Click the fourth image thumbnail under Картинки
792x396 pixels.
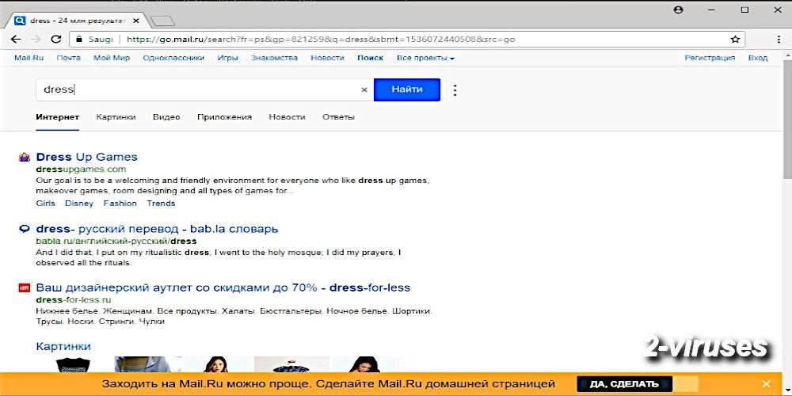coord(291,364)
